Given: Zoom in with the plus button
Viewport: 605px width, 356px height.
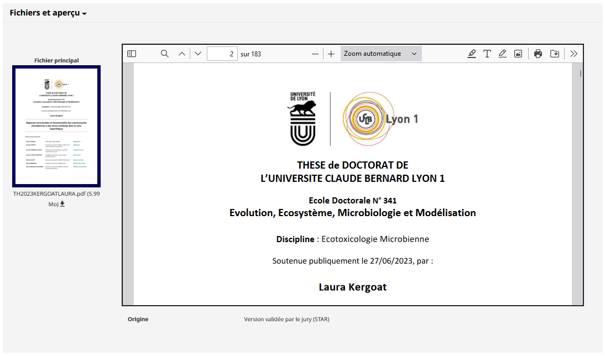Looking at the screenshot, I should pyautogui.click(x=331, y=54).
